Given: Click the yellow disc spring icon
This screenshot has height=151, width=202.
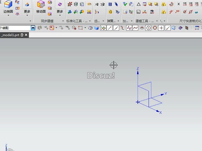Looking at the screenshot, I should coord(110,12).
